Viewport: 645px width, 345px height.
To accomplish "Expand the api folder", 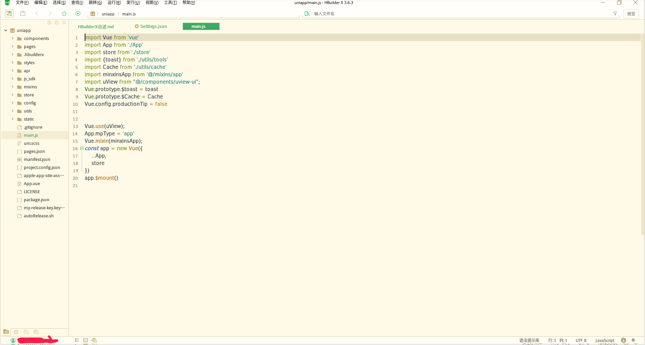I will [x=13, y=71].
